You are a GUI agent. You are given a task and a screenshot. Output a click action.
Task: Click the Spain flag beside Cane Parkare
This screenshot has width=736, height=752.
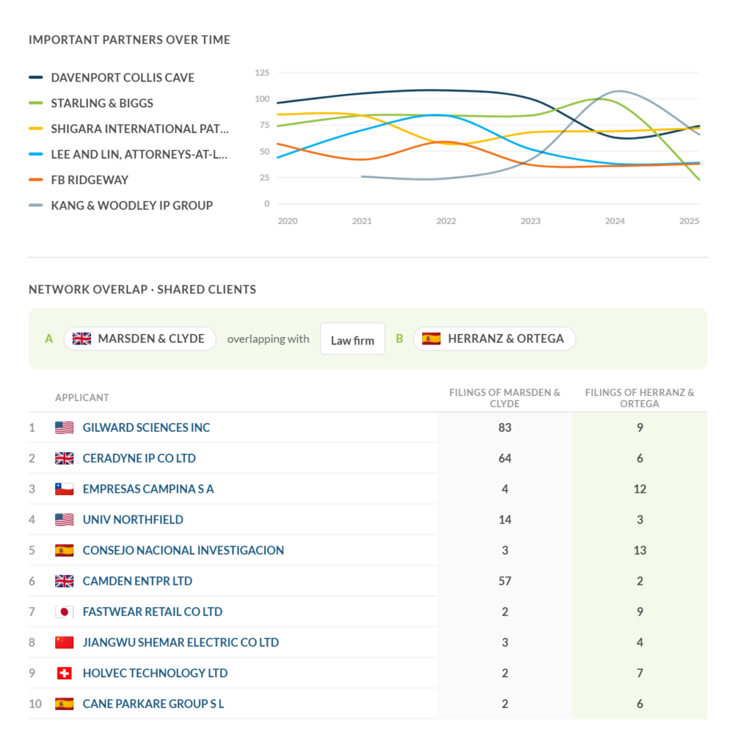click(x=65, y=704)
